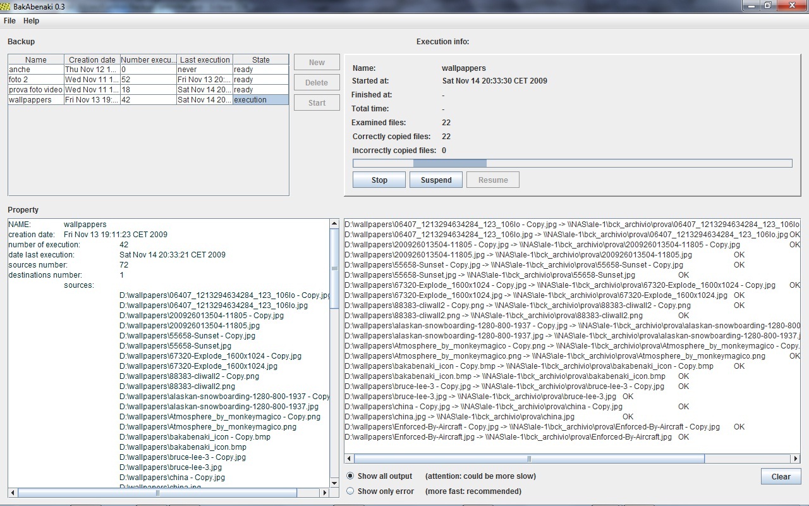The height and width of the screenshot is (506, 809).
Task: Click the 'execution' state cell of wallpapers
Action: point(260,100)
